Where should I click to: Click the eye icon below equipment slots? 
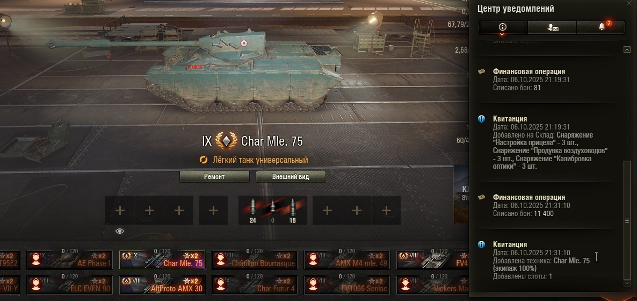[x=119, y=231]
